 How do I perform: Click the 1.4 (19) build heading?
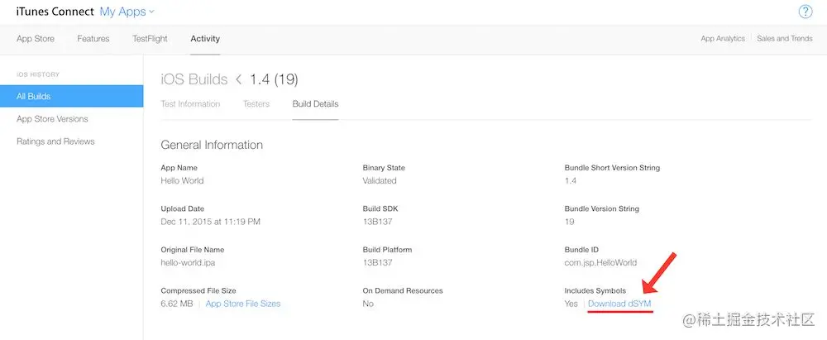[274, 79]
